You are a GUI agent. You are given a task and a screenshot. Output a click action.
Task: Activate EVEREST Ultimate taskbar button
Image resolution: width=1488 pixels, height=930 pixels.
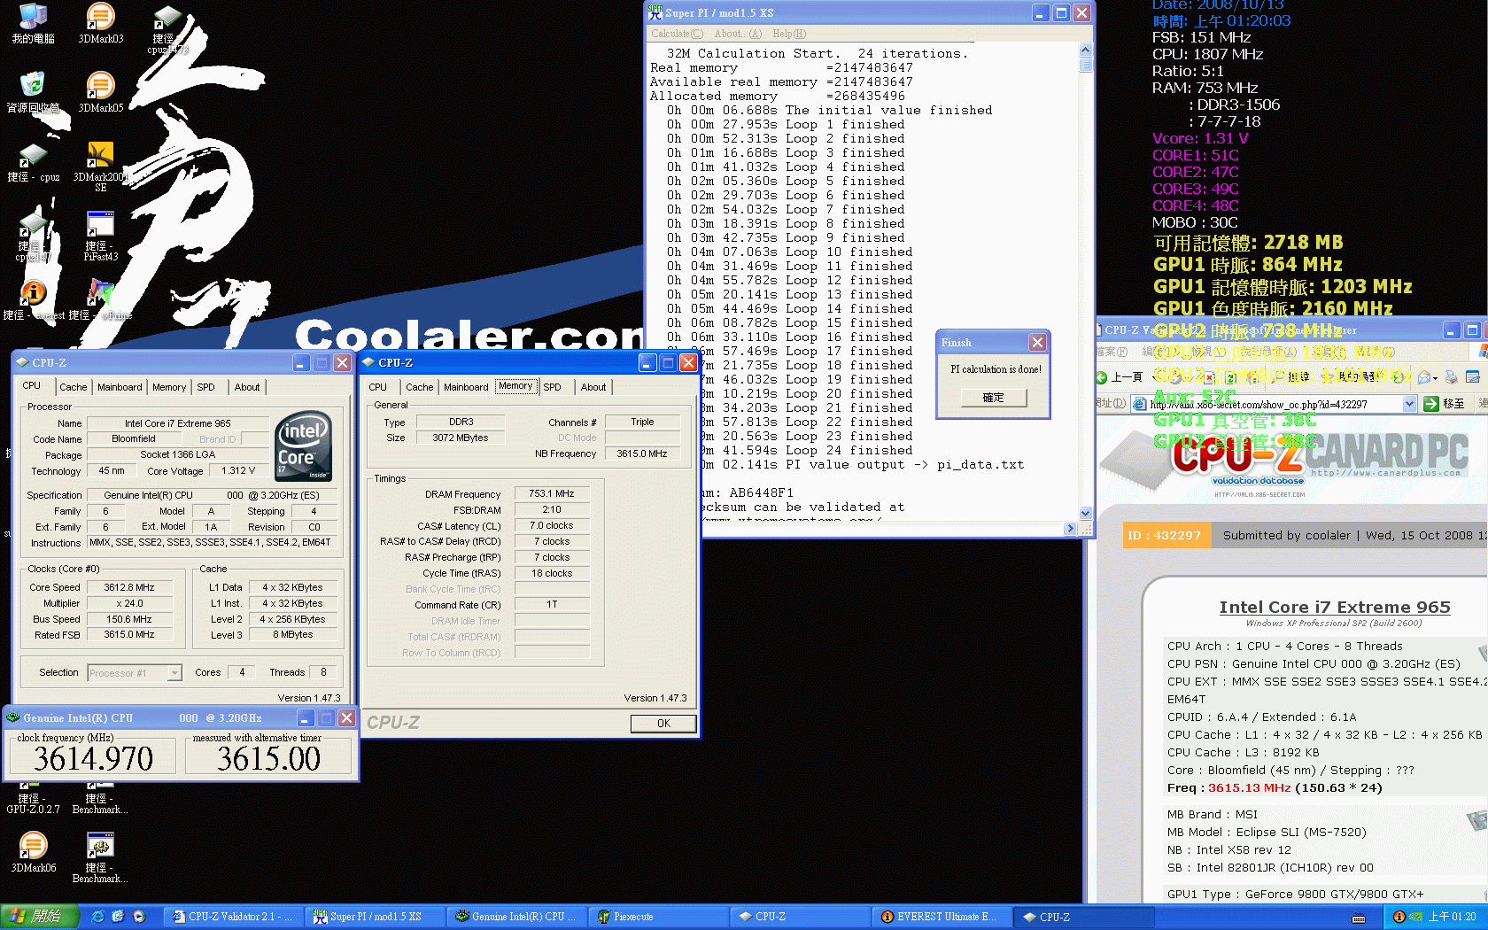[941, 917]
